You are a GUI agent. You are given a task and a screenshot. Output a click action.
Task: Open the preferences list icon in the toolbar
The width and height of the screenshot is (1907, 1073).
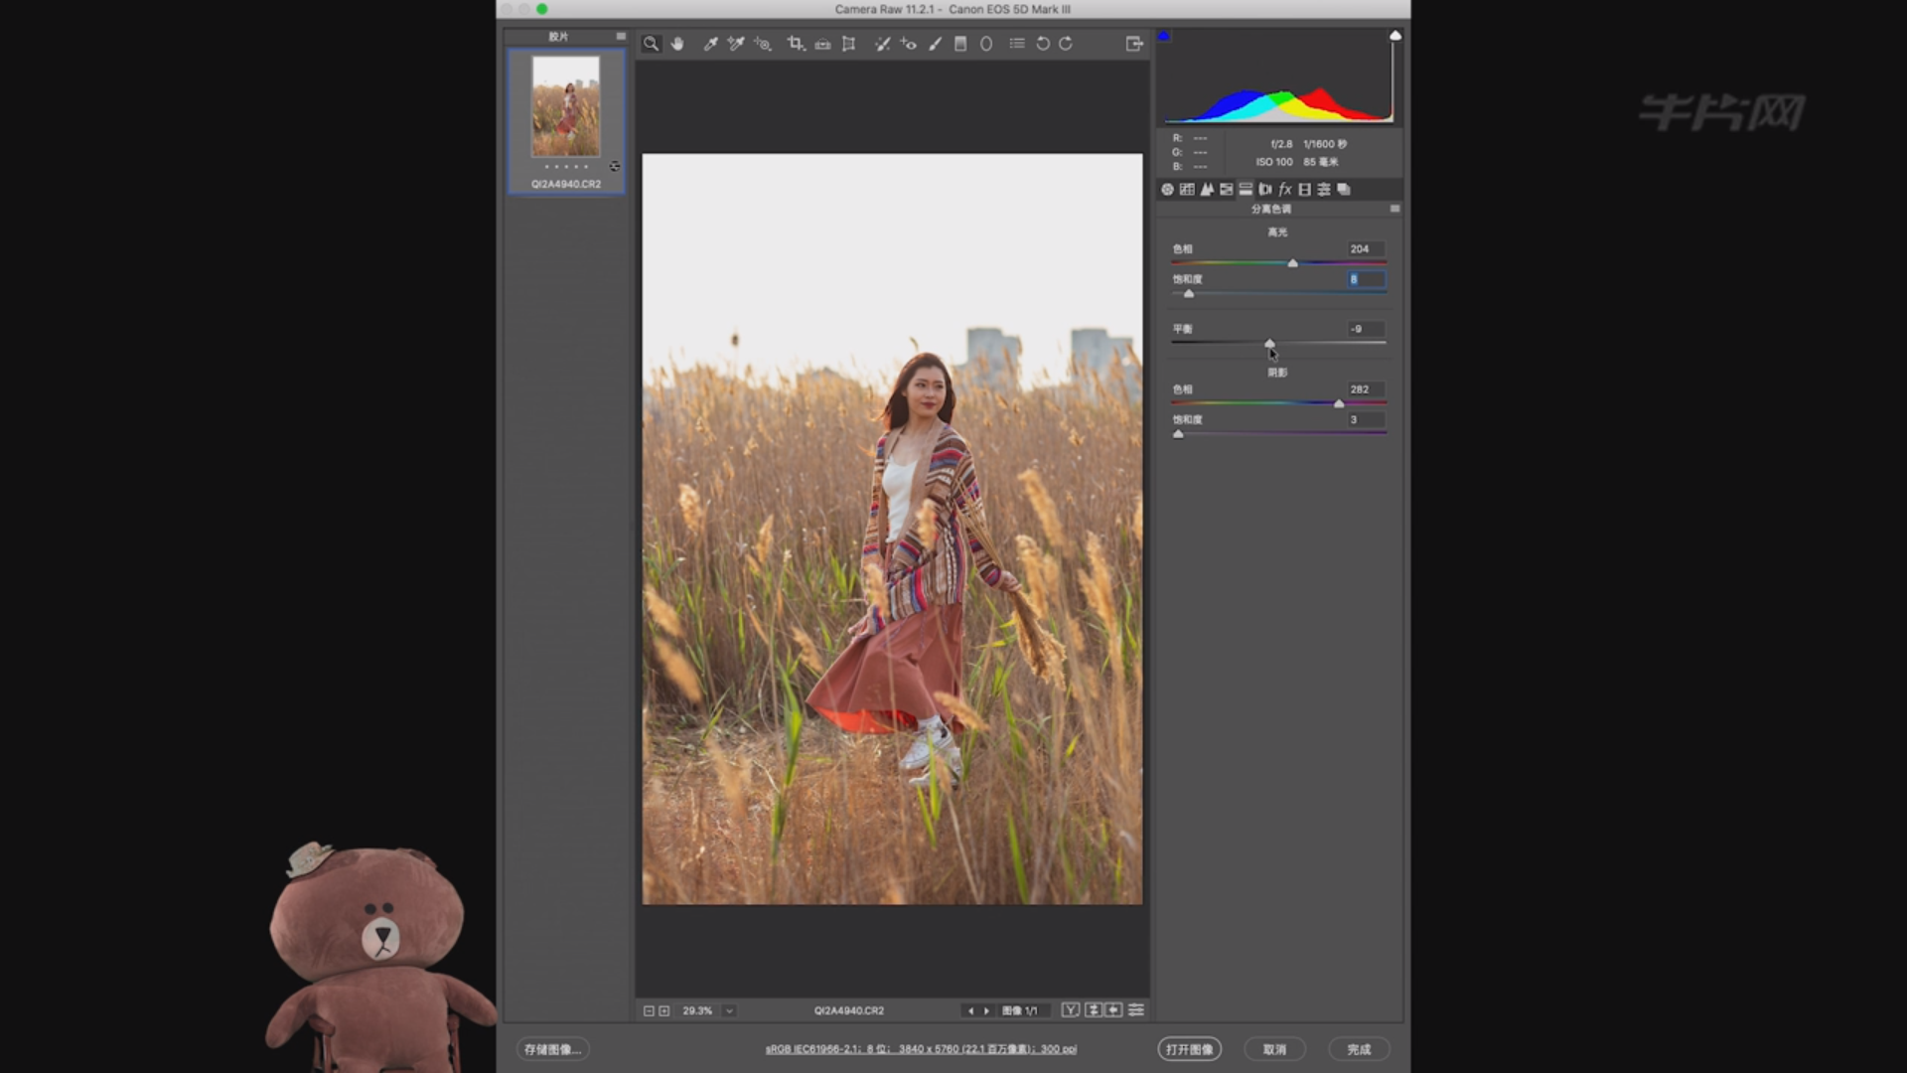click(1017, 44)
